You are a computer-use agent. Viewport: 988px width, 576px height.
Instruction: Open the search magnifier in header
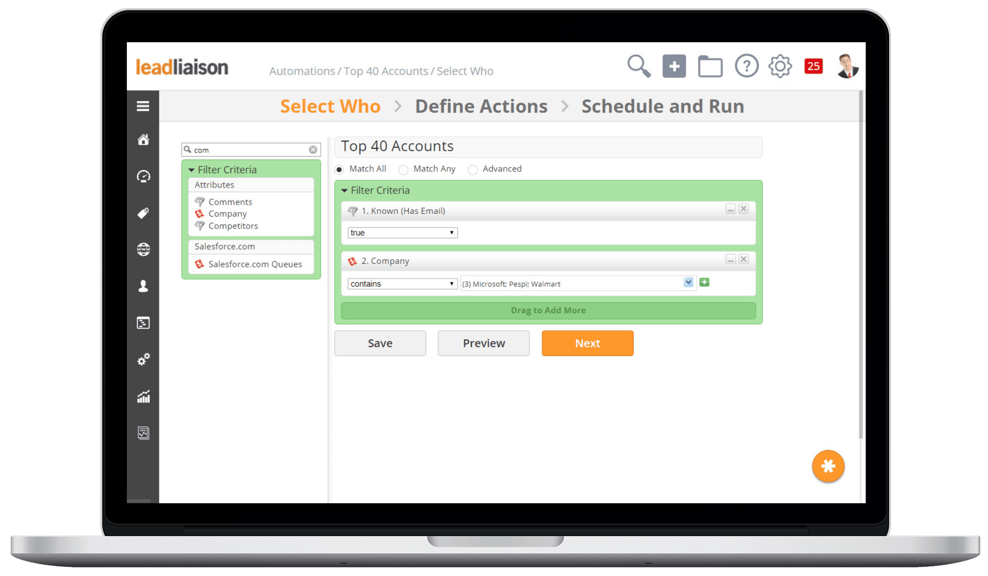[638, 66]
